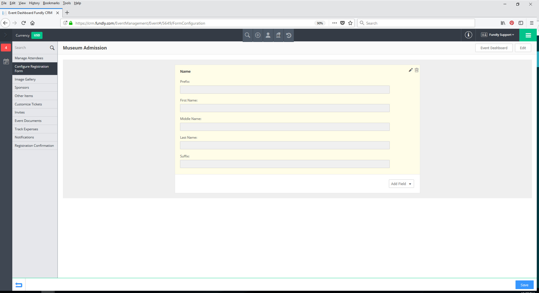The image size is (539, 293).
Task: Open Manage Attendees in sidebar
Action: pyautogui.click(x=35, y=58)
